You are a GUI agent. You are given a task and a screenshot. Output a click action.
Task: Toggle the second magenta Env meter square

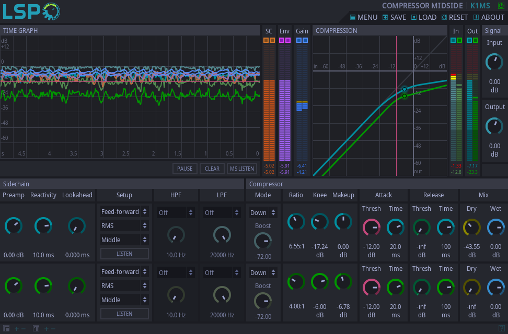(x=287, y=40)
